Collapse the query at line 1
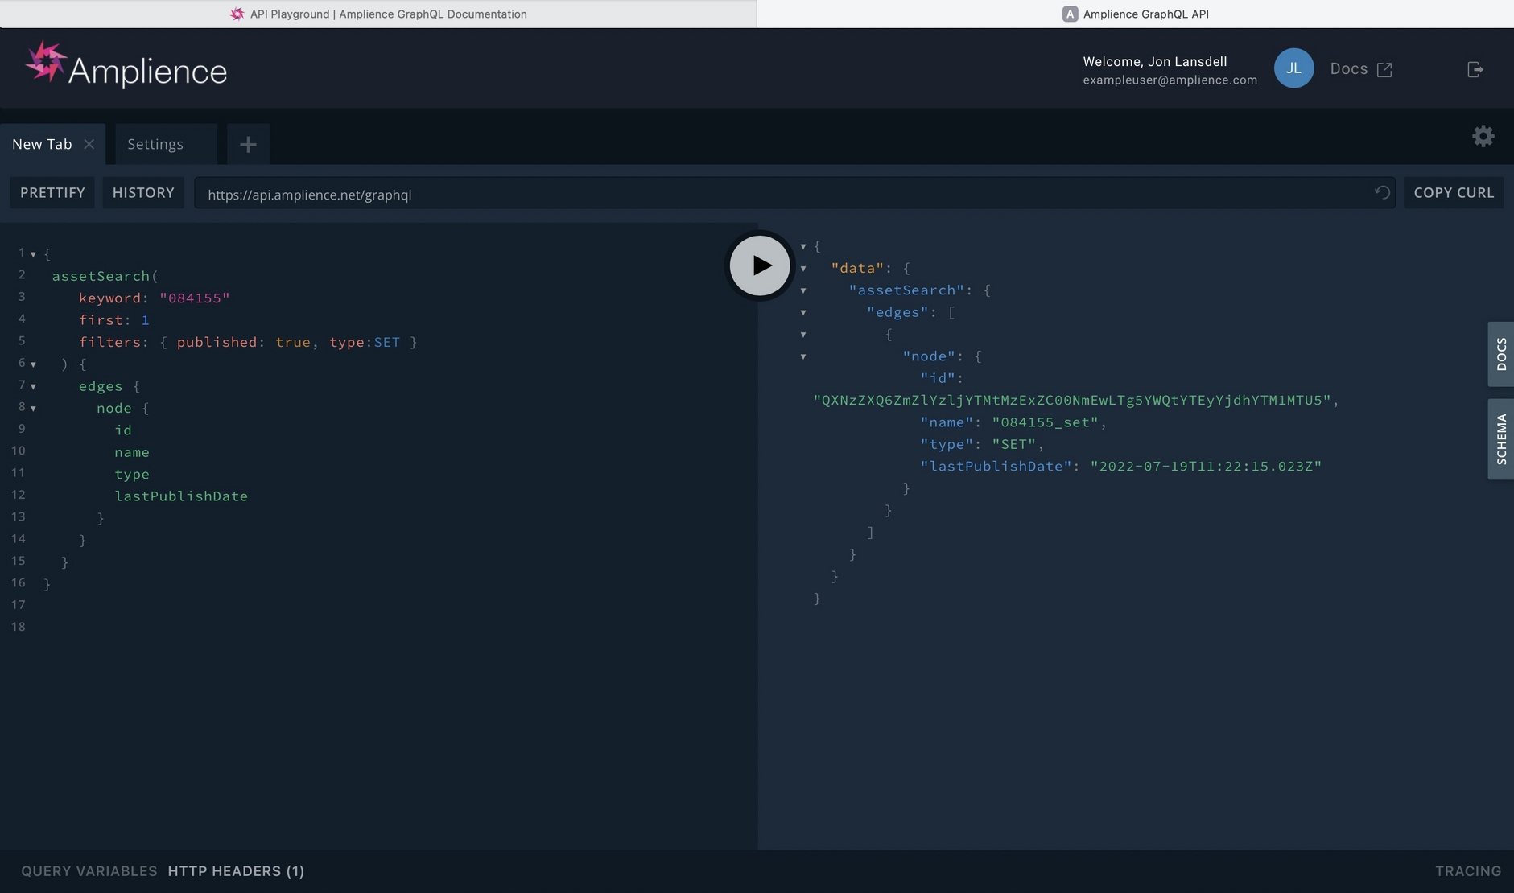The image size is (1514, 893). pyautogui.click(x=33, y=254)
